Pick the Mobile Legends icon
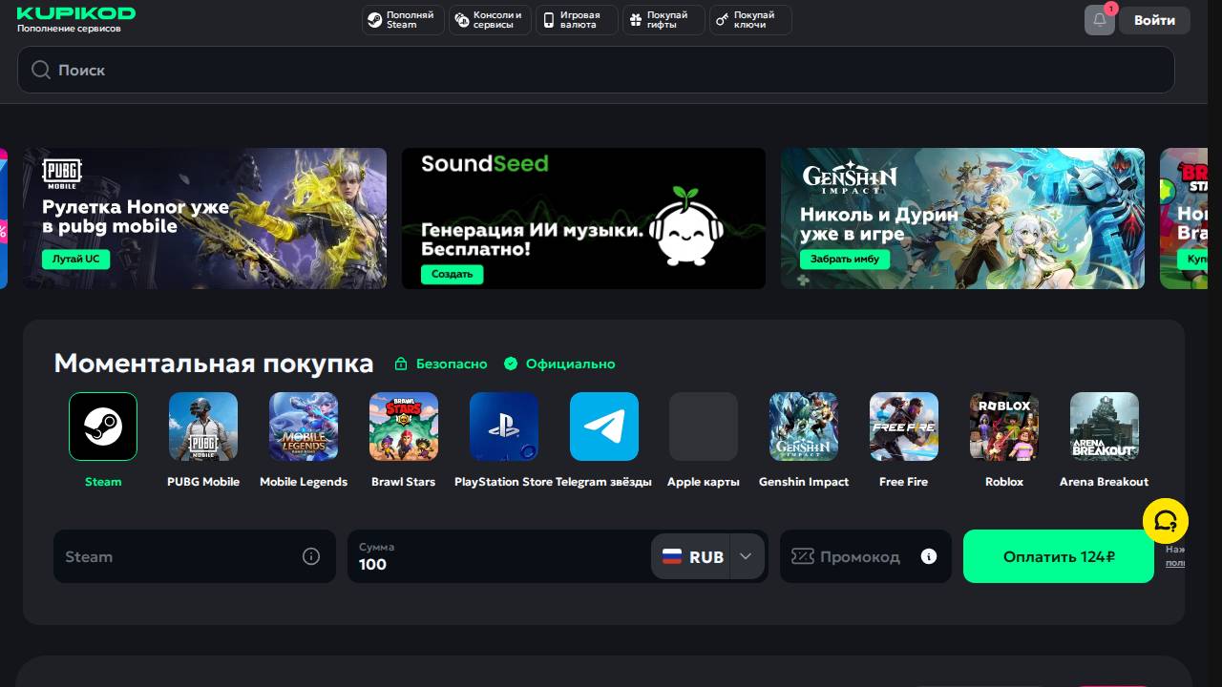This screenshot has height=687, width=1222. click(304, 427)
